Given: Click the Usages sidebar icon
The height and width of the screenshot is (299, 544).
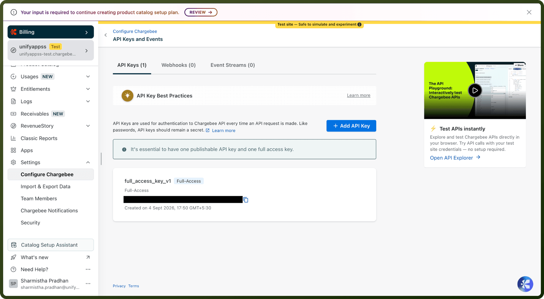Looking at the screenshot, I should point(13,77).
